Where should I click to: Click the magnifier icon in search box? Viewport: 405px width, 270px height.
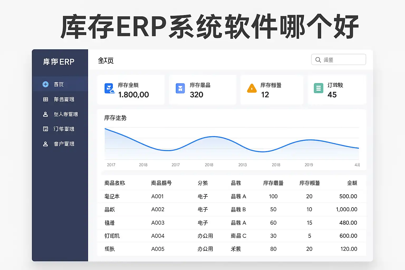click(x=318, y=60)
